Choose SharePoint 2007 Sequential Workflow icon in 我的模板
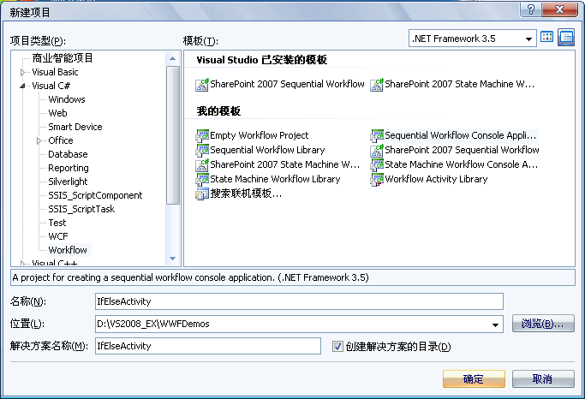This screenshot has width=585, height=399. click(377, 151)
